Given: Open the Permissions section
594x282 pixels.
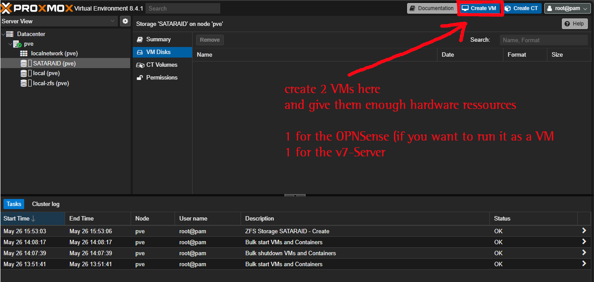Looking at the screenshot, I should [163, 78].
